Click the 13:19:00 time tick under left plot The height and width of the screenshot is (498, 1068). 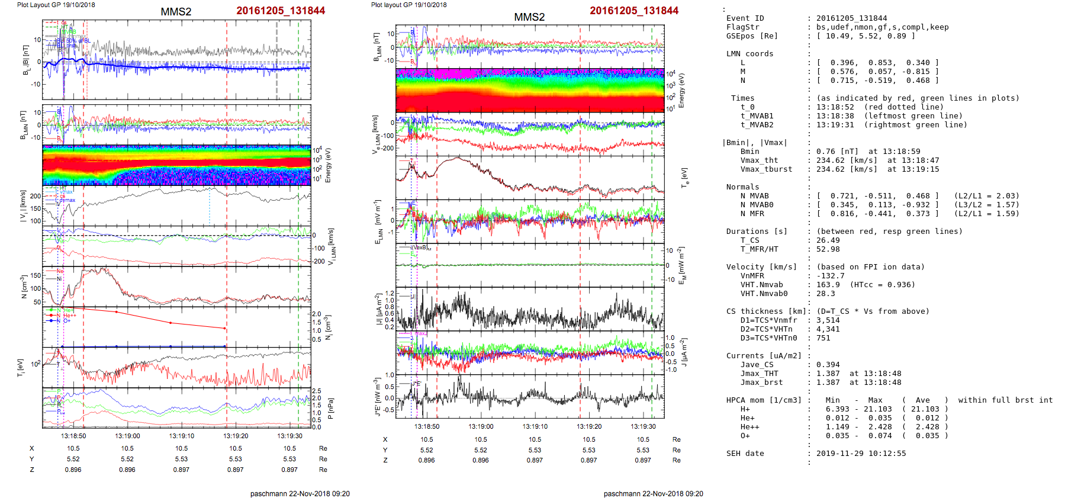(127, 436)
